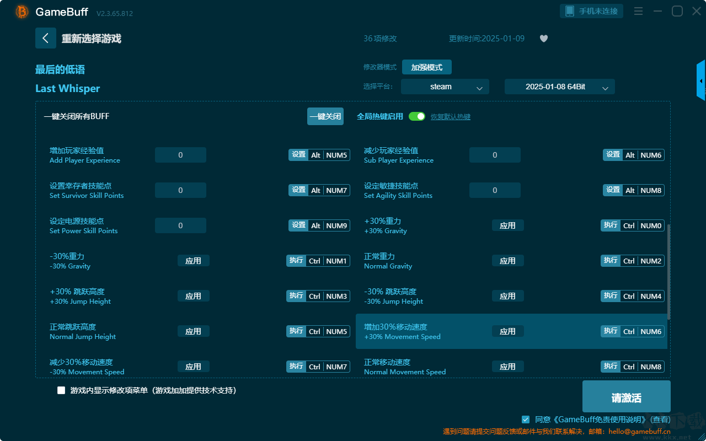
Task: Apply the Normal Jump Height option
Action: pyautogui.click(x=193, y=331)
